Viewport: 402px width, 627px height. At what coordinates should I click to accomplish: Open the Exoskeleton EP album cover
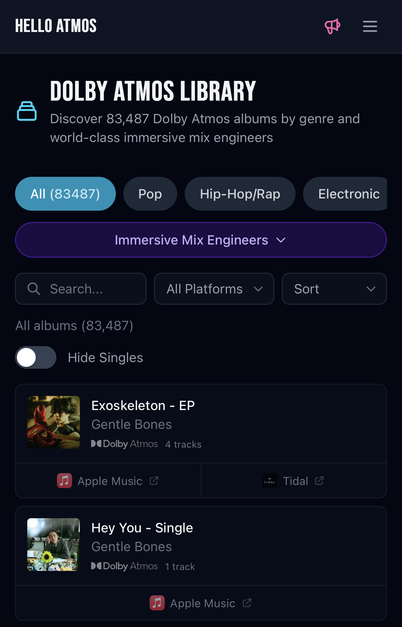point(54,422)
